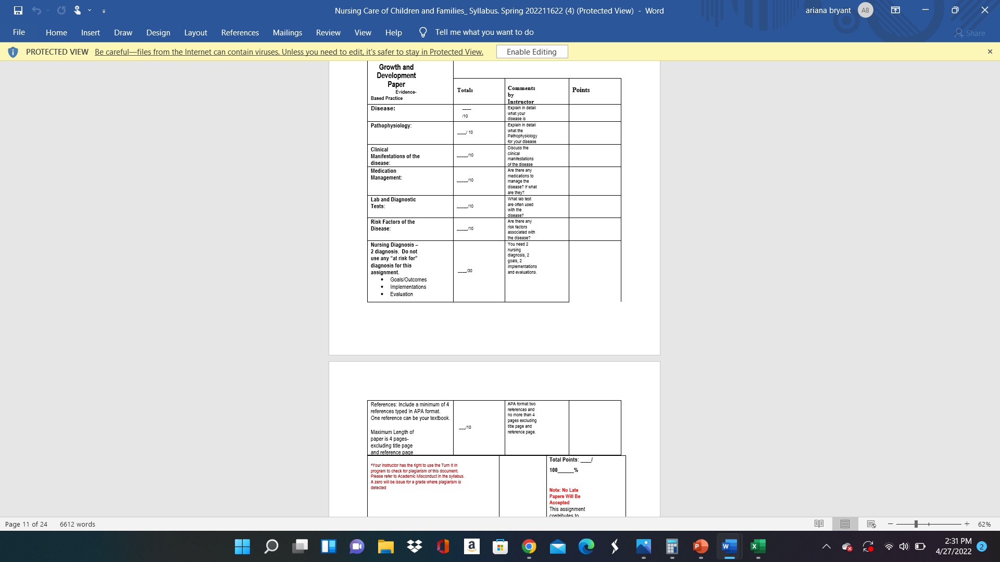The height and width of the screenshot is (562, 1000).
Task: Click the Windows Start button
Action: point(242,546)
